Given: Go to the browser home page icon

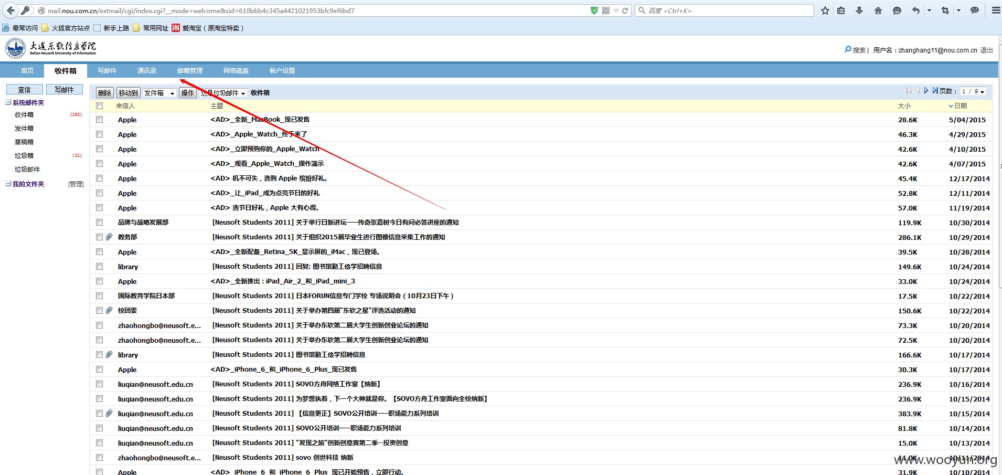Looking at the screenshot, I should [x=878, y=10].
